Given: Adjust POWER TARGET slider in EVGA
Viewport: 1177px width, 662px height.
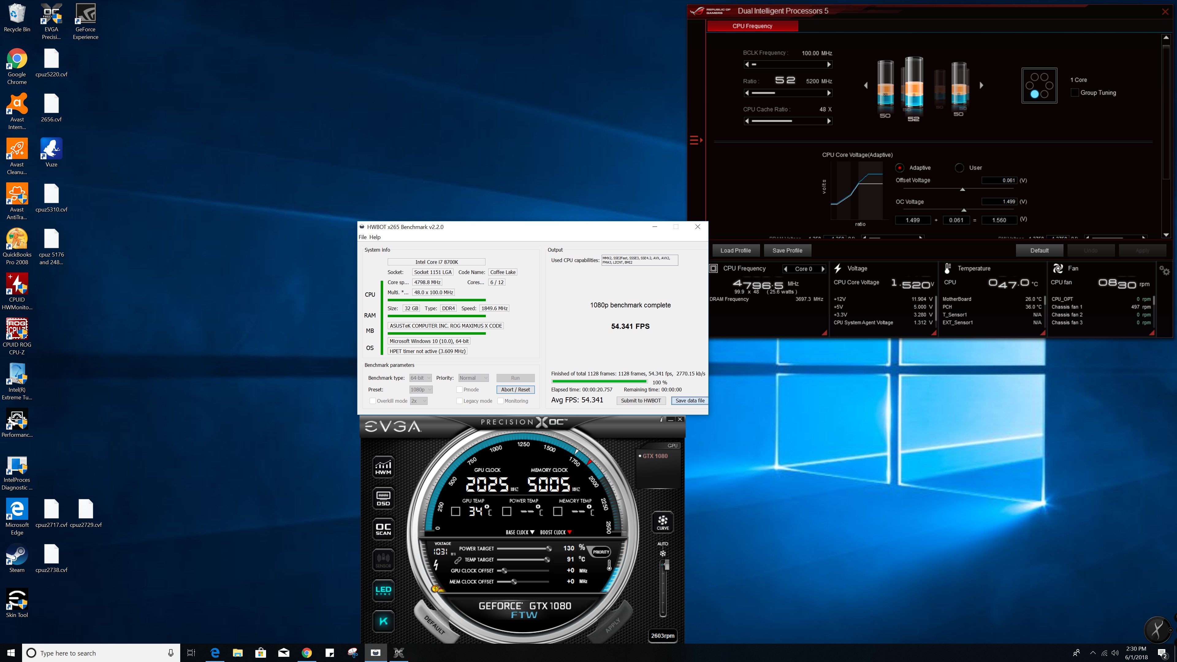Looking at the screenshot, I should (x=524, y=549).
